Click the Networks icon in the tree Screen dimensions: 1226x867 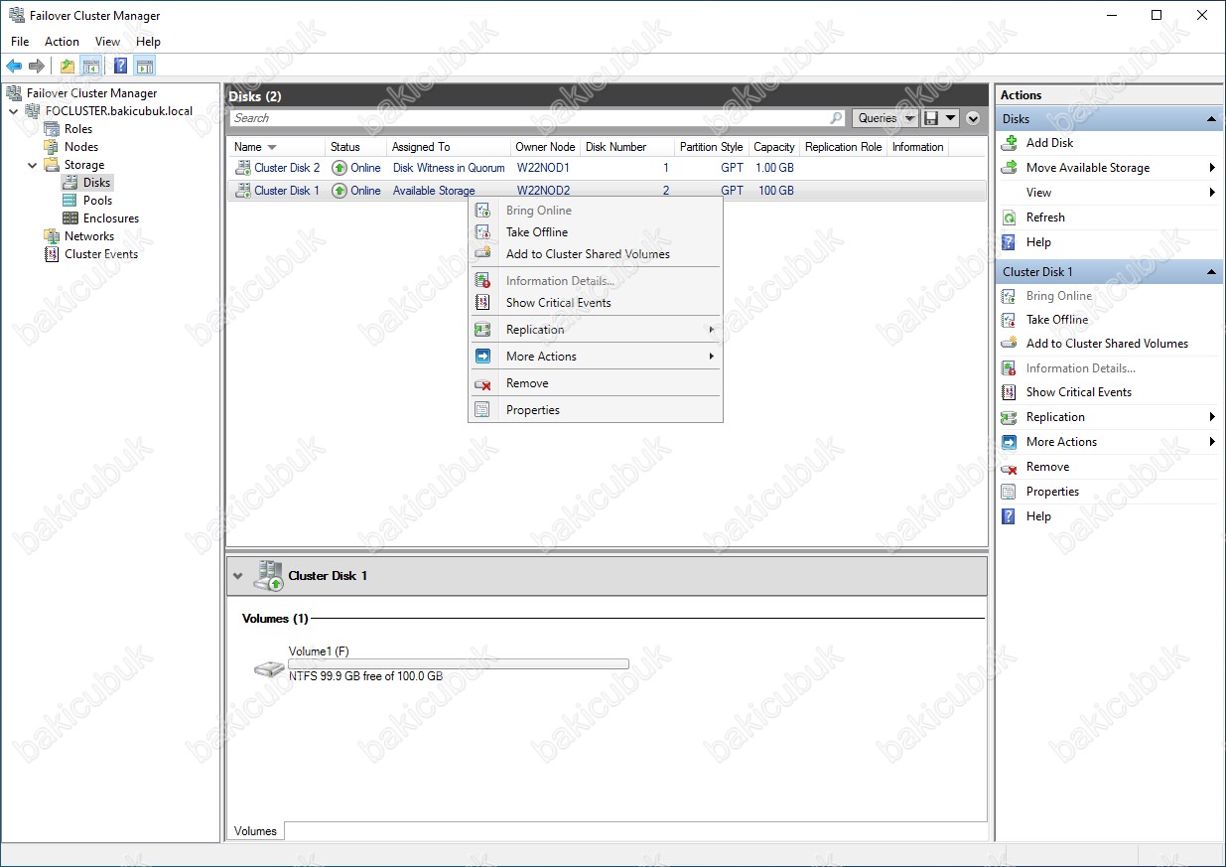52,236
